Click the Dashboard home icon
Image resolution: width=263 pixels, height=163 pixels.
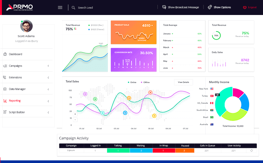pyautogui.click(x=5, y=54)
